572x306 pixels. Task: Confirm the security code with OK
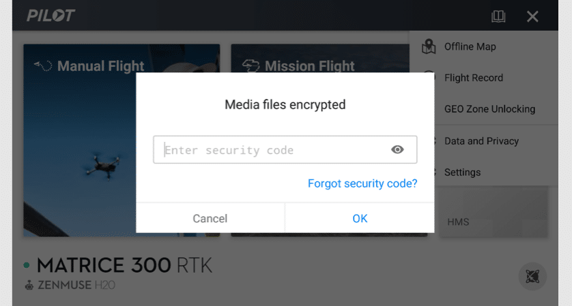pyautogui.click(x=360, y=218)
